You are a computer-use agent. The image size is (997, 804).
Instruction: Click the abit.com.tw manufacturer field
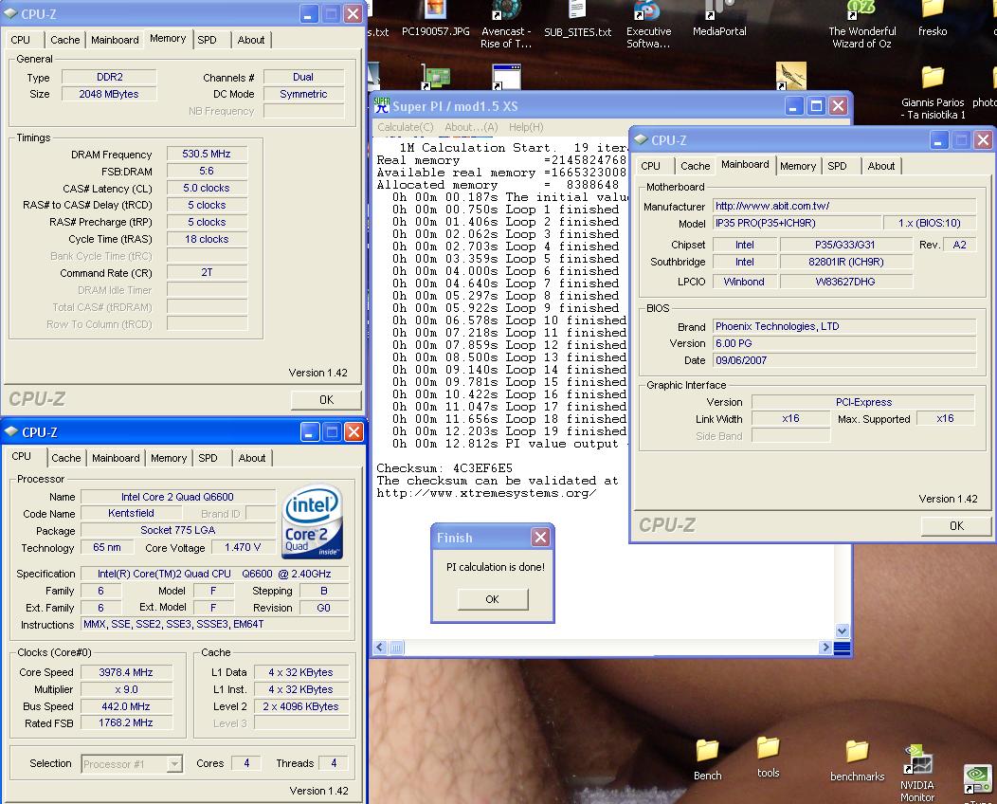tap(843, 206)
